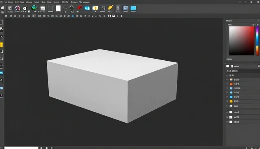This screenshot has width=260, height=149.
Task: Click the dark circular rotate icon in toolbar
Action: [72, 8]
